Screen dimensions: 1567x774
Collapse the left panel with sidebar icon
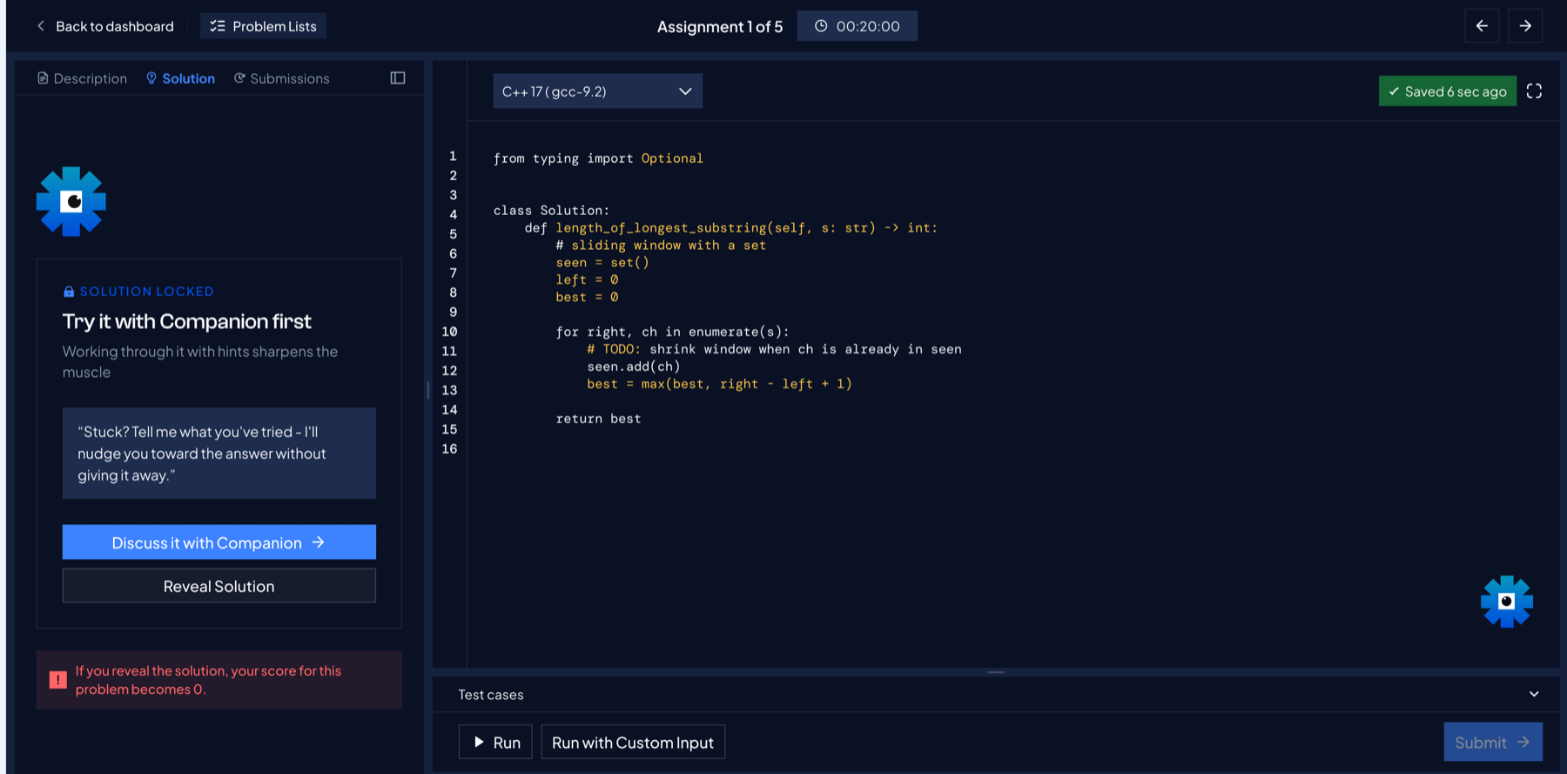398,78
